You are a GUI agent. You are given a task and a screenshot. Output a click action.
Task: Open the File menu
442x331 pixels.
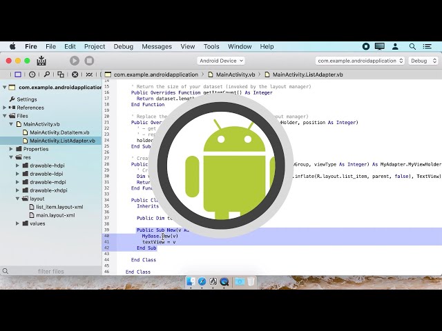click(50, 46)
